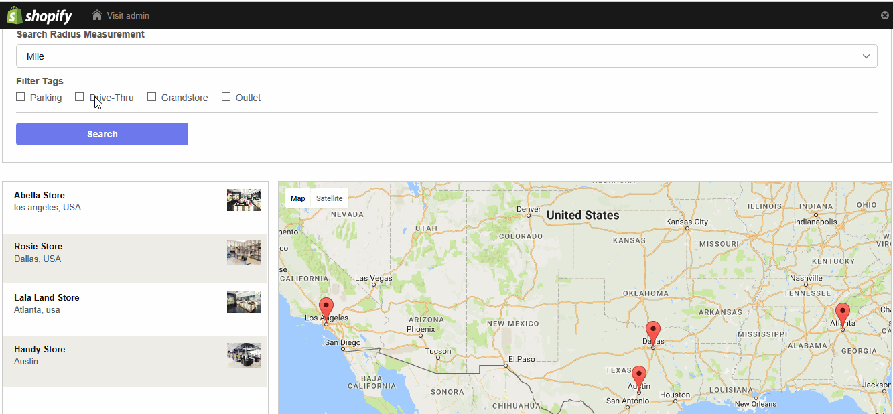This screenshot has height=414, width=893.
Task: Click the 'los angeles, USA' address text
Action: point(48,208)
